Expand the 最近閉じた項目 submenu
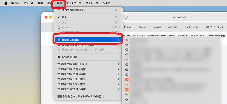This screenshot has width=227, height=104. [x=88, y=40]
